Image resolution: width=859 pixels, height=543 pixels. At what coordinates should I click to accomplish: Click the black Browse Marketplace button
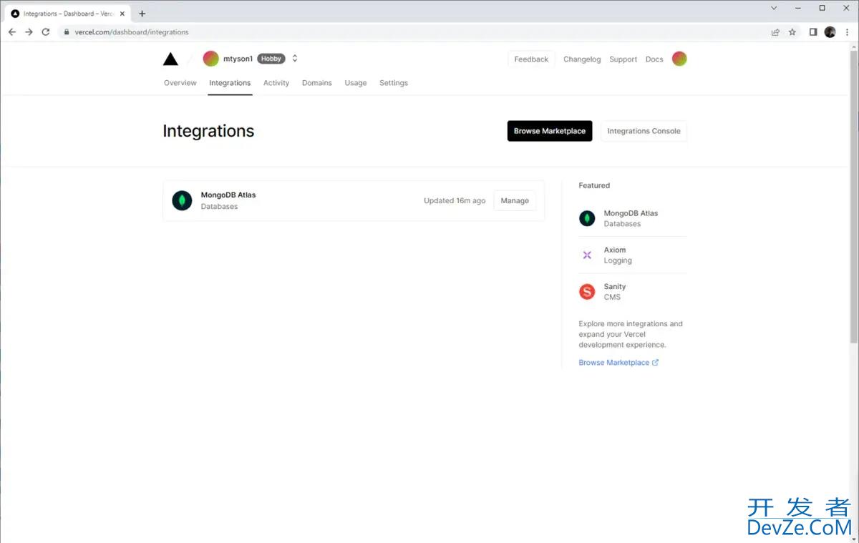pyautogui.click(x=550, y=131)
